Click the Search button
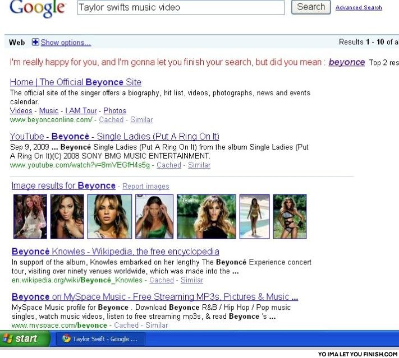Screen dimensions: 399x358 pyautogui.click(x=311, y=7)
